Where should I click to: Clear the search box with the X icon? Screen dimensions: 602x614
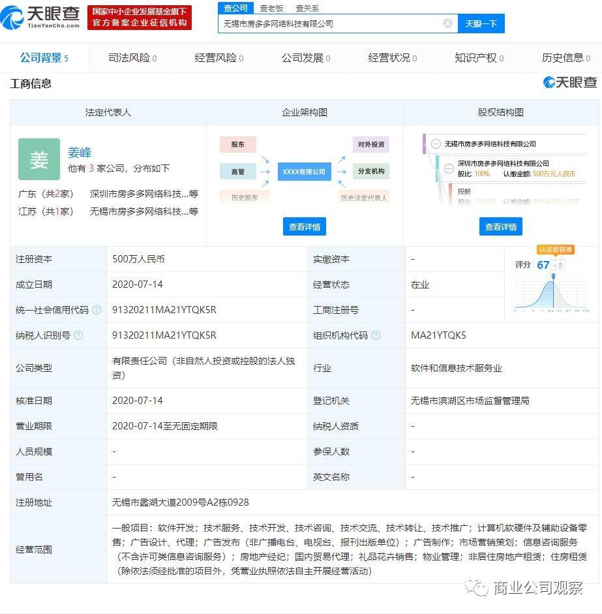click(x=447, y=23)
